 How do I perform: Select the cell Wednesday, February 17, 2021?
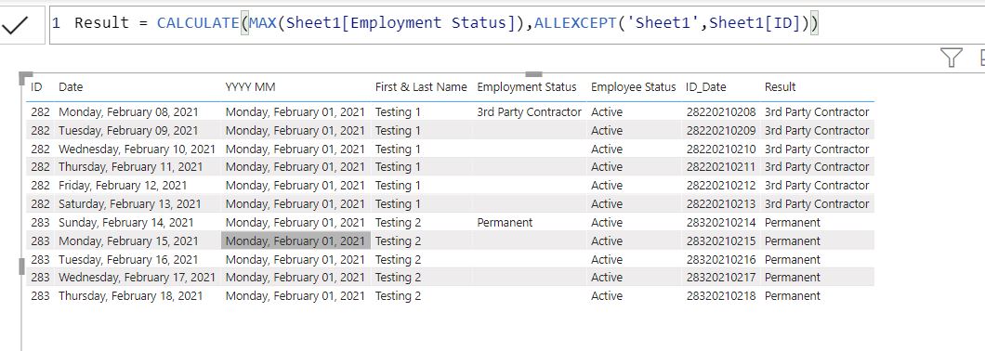(x=137, y=278)
